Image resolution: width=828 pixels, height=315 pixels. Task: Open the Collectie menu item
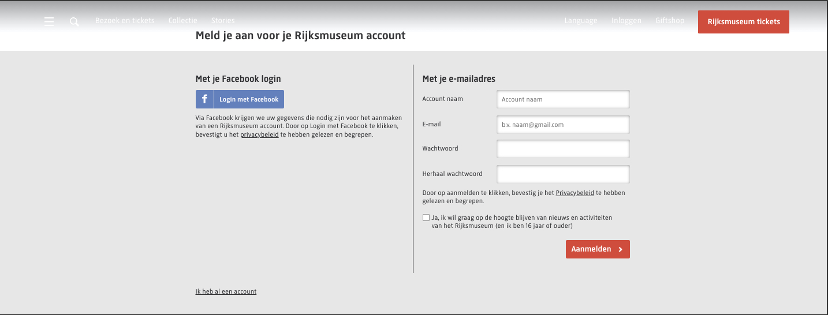[x=182, y=21]
